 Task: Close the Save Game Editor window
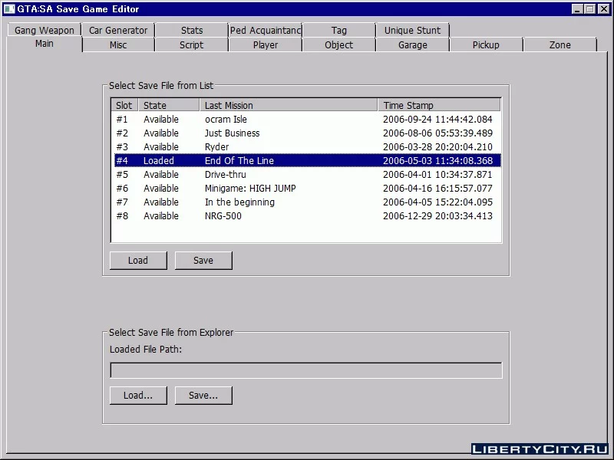click(x=604, y=9)
